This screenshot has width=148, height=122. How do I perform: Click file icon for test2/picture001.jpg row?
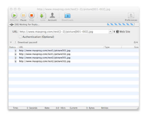[16, 58]
